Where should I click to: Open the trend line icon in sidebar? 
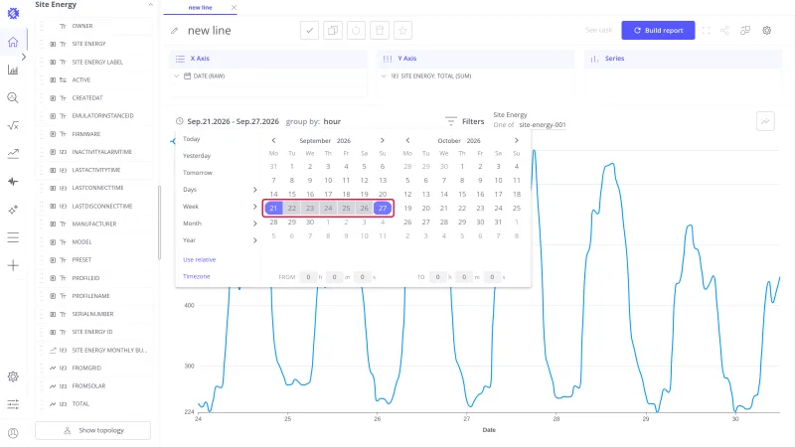(x=13, y=154)
